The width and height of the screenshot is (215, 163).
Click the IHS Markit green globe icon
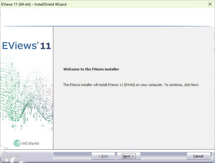[x=17, y=143]
